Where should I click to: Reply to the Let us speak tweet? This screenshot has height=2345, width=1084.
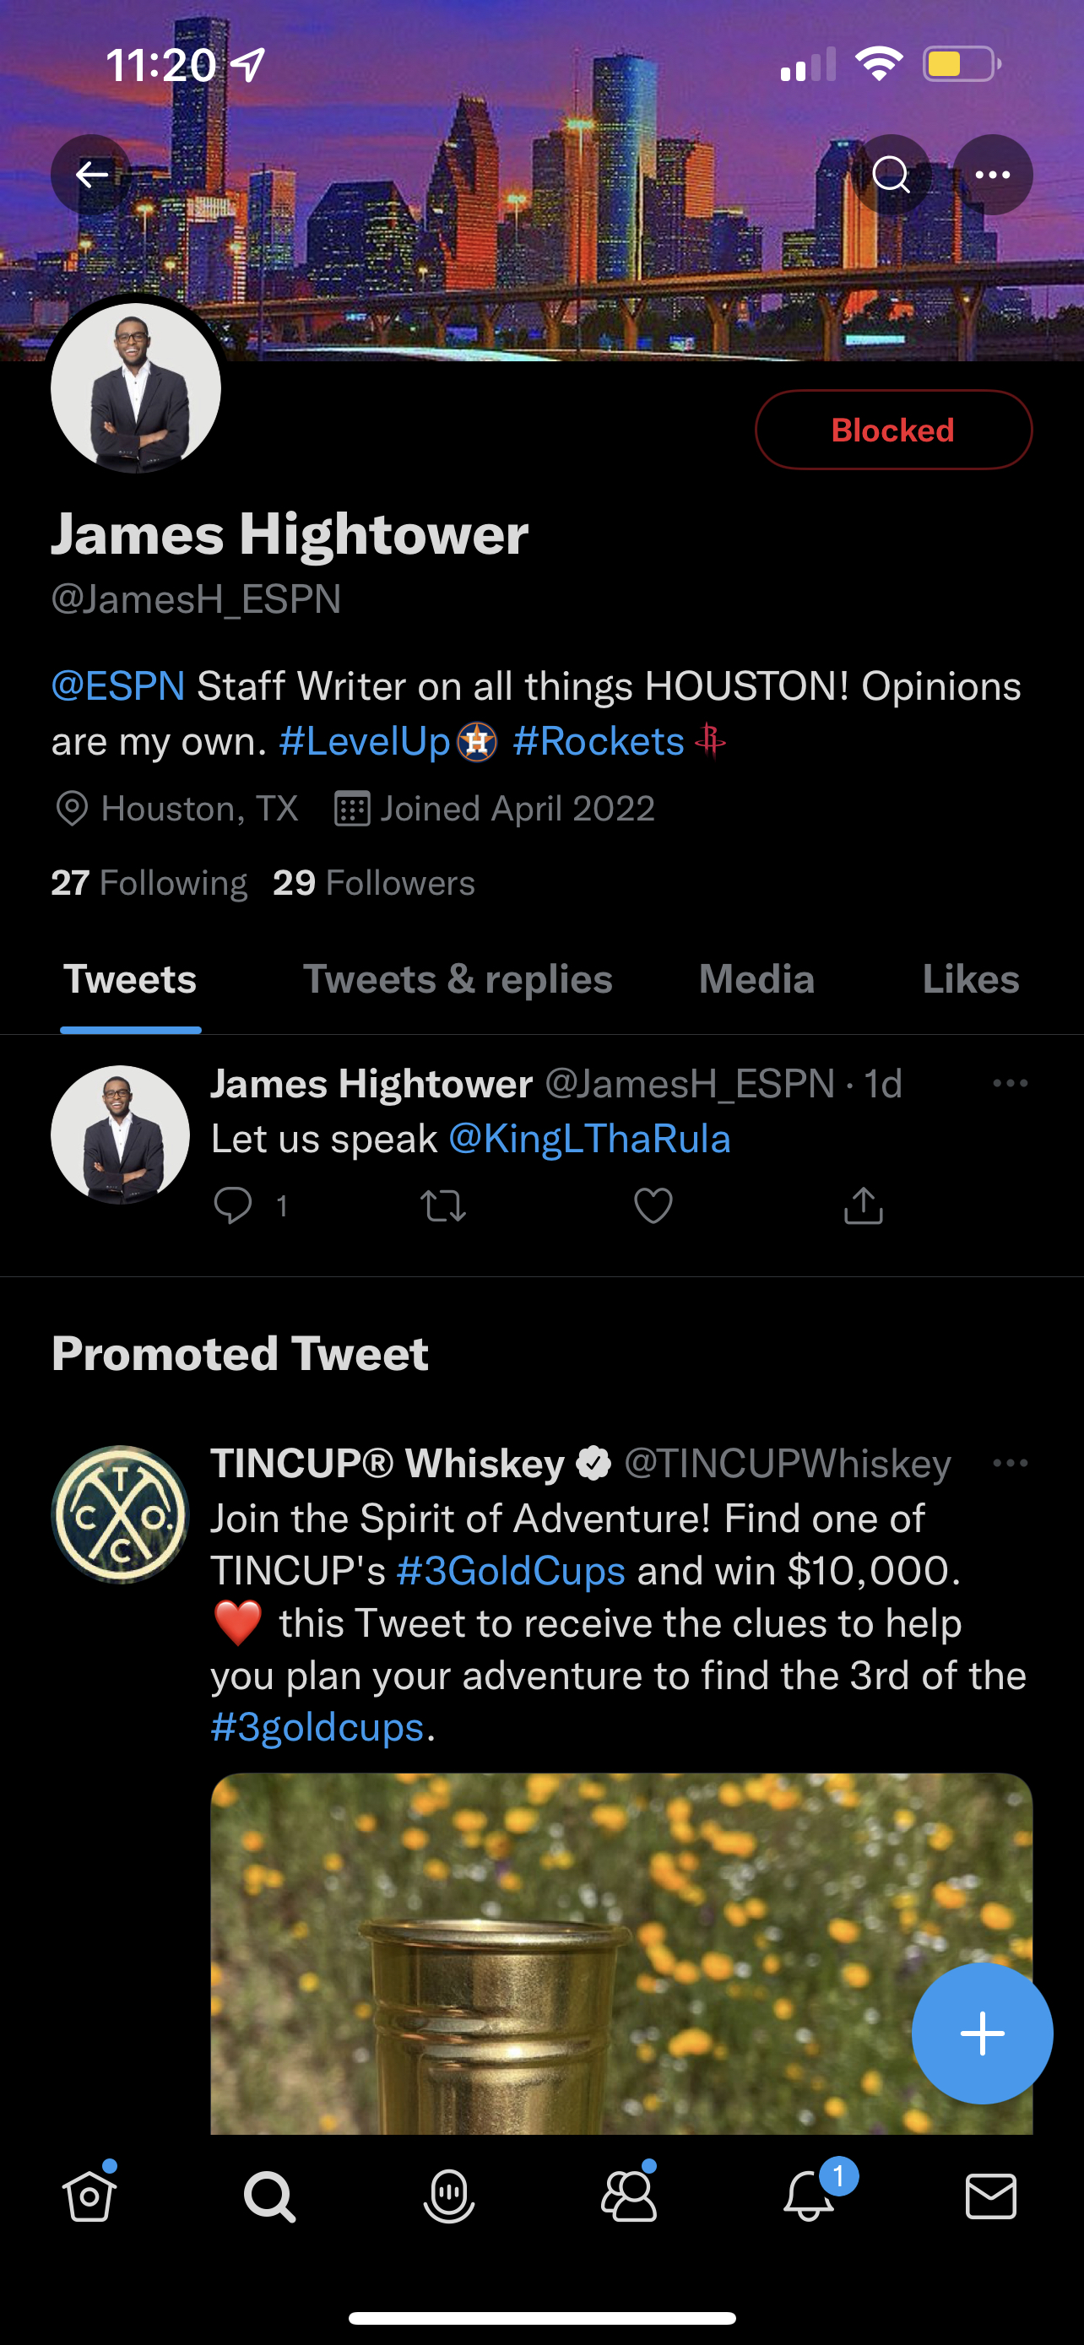[x=233, y=1205]
